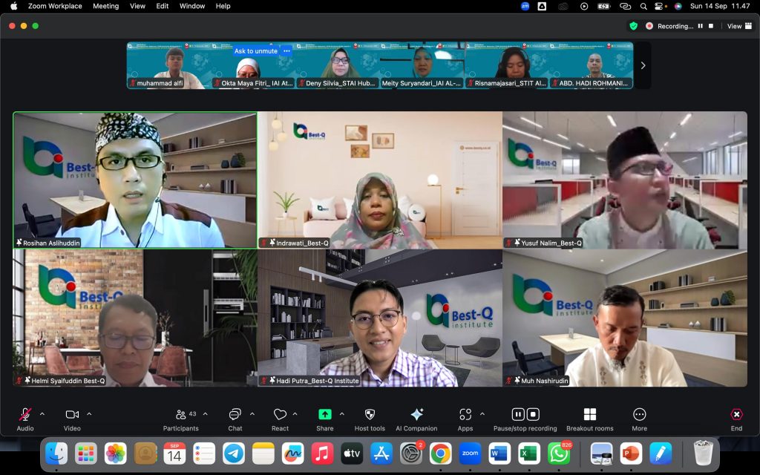760x475 pixels.
Task: Open the More options menu
Action: click(x=639, y=415)
